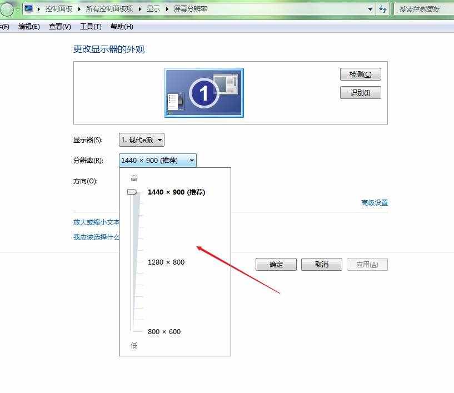This screenshot has width=454, height=393.
Task: Click the Cancel (取消) button
Action: (322, 265)
